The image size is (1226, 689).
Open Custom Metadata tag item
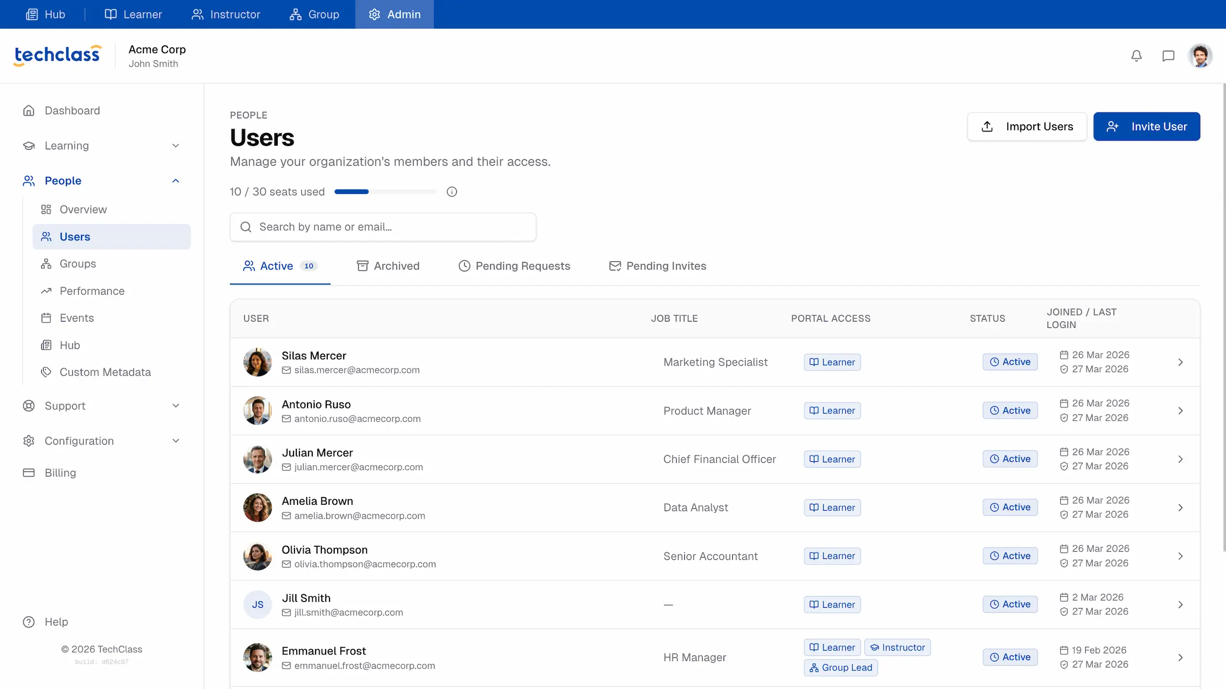[x=105, y=372]
